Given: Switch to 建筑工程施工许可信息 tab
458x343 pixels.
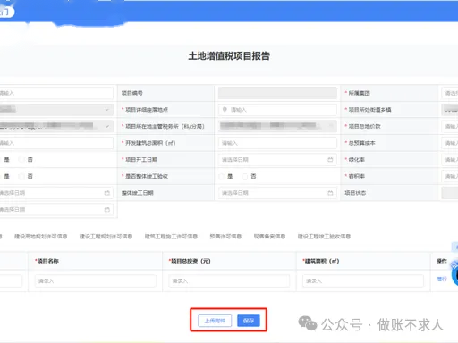Looking at the screenshot, I should [x=171, y=237].
